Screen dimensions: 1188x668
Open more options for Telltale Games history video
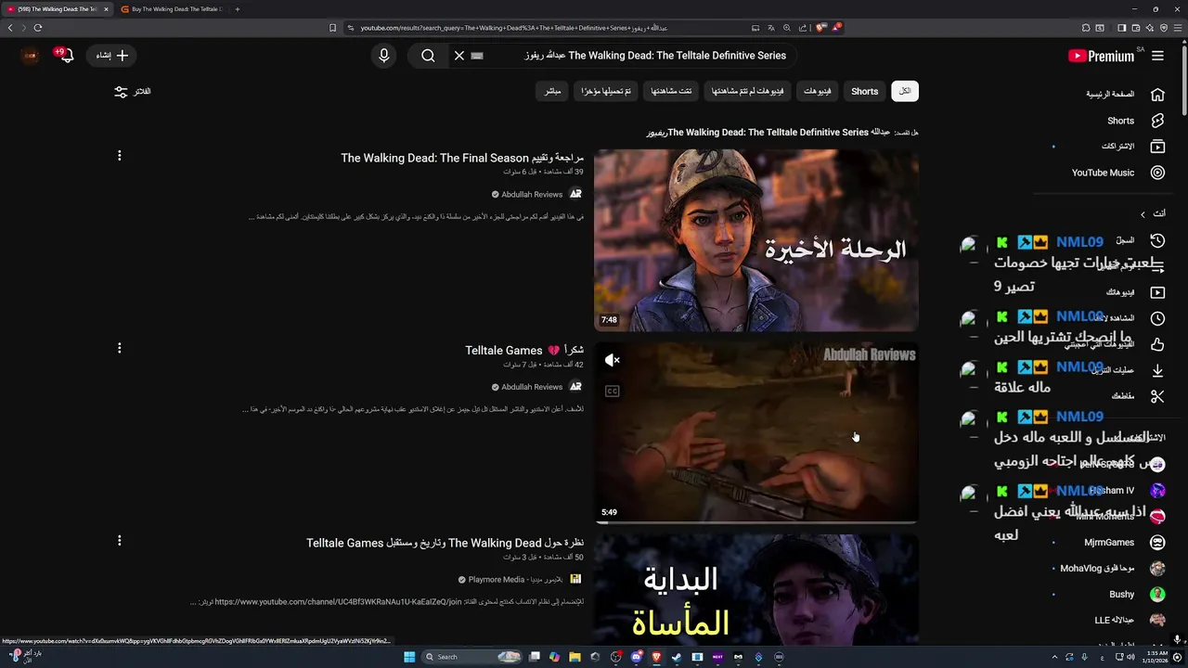(x=119, y=540)
